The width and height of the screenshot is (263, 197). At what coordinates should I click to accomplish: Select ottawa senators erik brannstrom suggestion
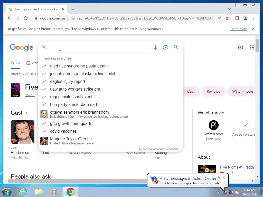coord(111,114)
